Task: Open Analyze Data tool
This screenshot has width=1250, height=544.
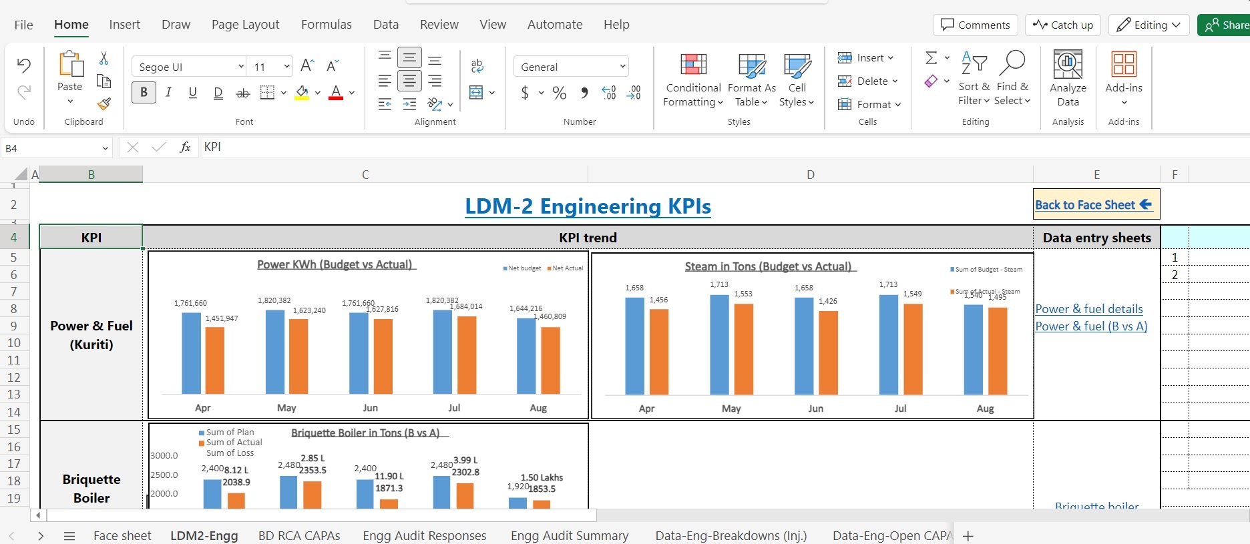Action: (x=1068, y=79)
